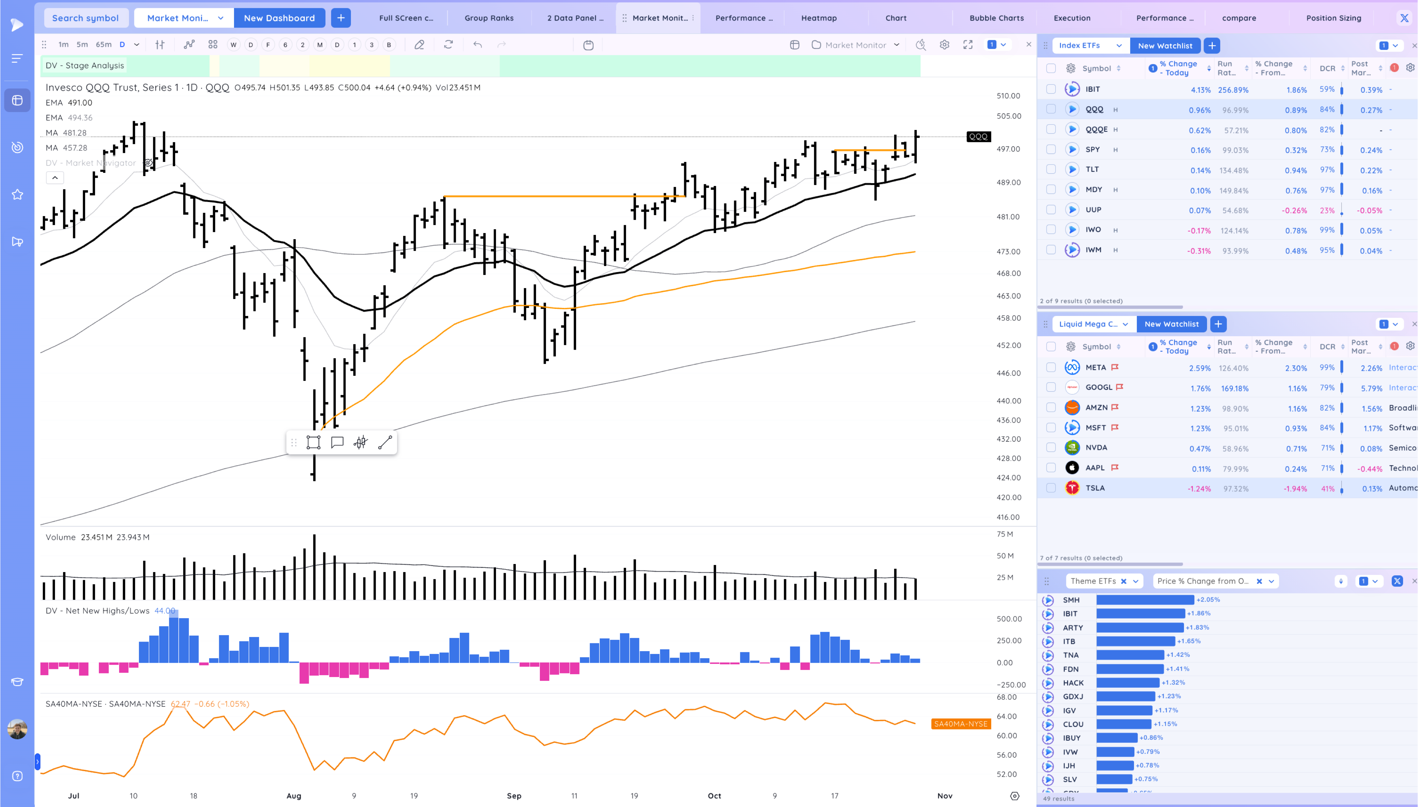Viewport: 1418px width, 807px height.
Task: Check the META row checkbox
Action: click(1051, 367)
